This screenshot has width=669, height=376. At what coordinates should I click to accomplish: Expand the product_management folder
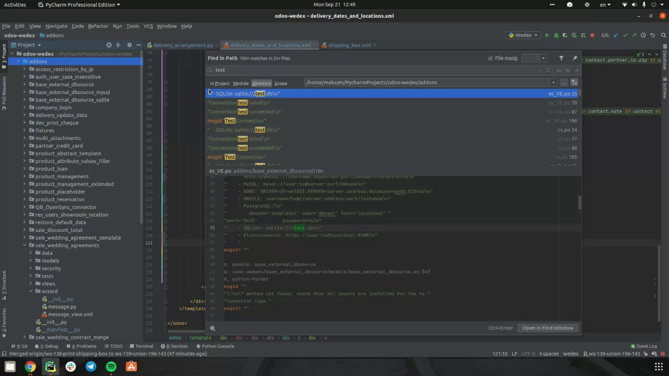click(x=25, y=177)
